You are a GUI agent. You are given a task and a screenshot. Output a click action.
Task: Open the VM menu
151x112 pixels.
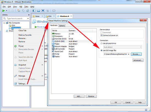pyautogui.click(x=21, y=7)
